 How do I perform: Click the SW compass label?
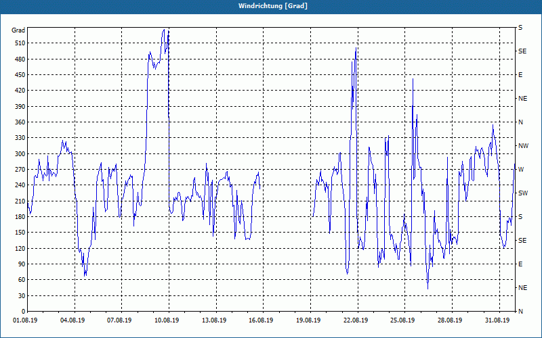[523, 193]
